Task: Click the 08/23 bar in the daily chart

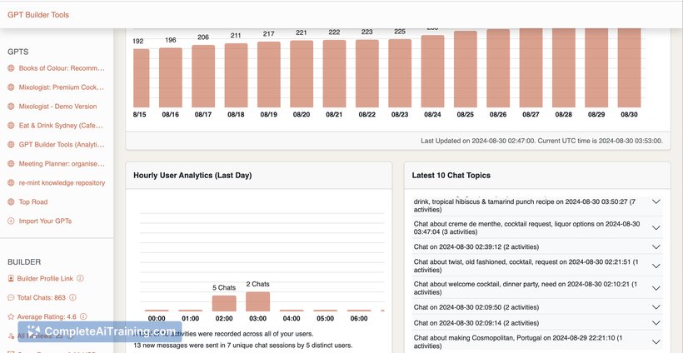Action: (400, 73)
